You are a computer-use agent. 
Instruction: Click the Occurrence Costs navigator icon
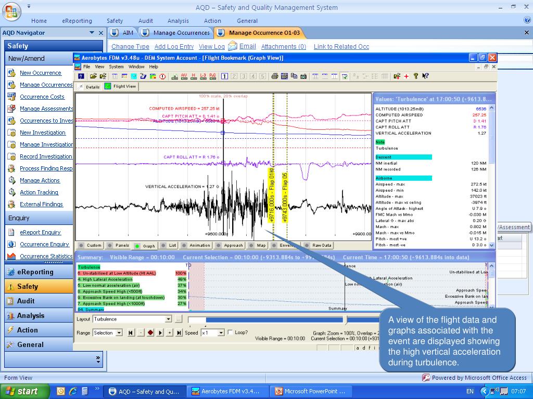point(11,97)
